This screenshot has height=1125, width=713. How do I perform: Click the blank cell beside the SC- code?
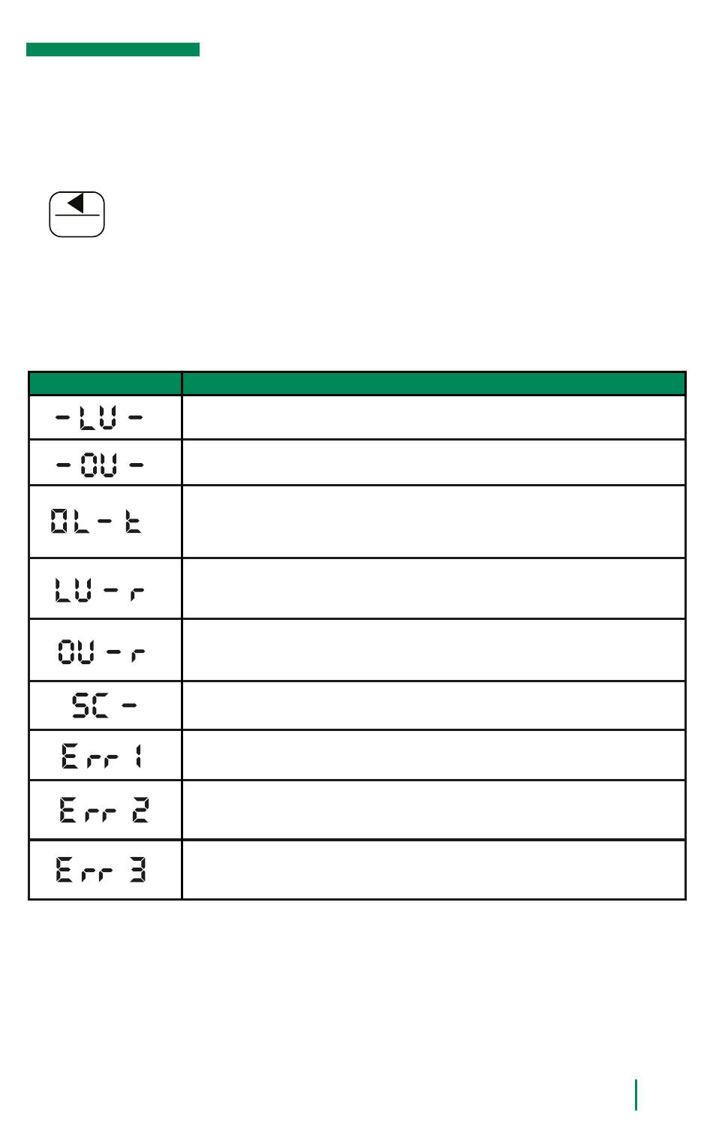[434, 705]
